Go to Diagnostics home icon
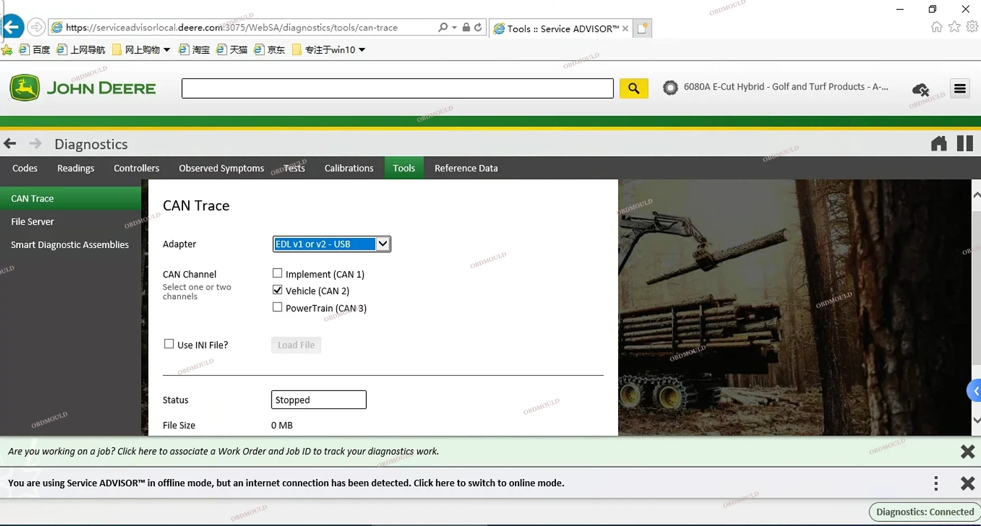Image resolution: width=981 pixels, height=526 pixels. click(938, 144)
